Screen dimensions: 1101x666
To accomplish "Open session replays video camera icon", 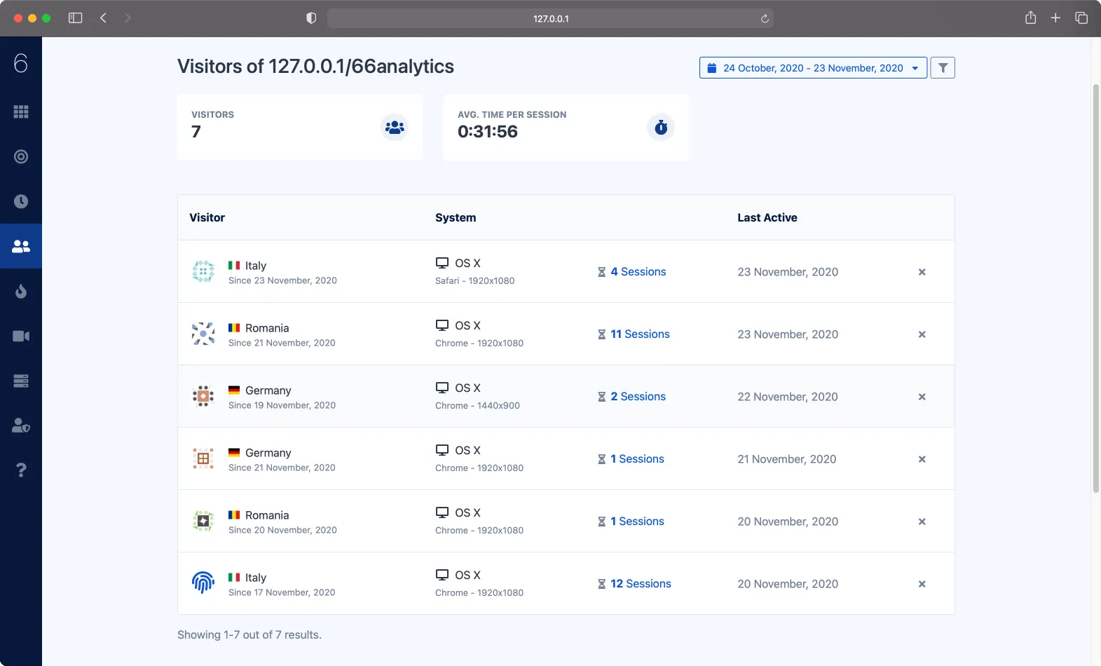I will pos(21,336).
